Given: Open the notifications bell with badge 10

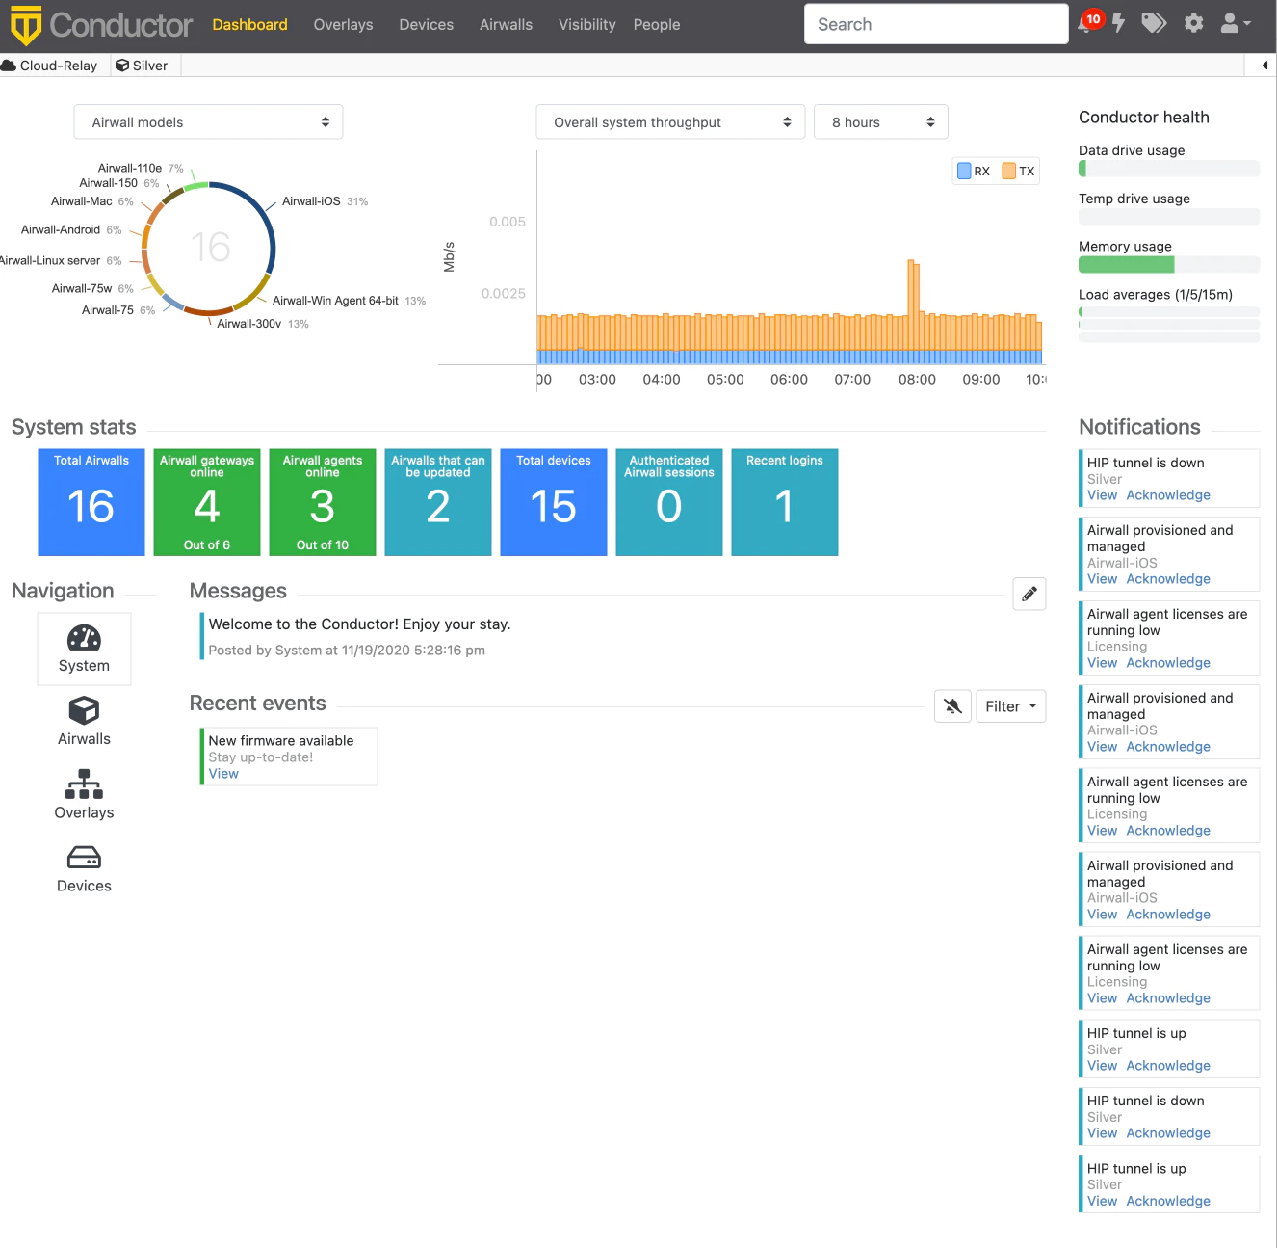Looking at the screenshot, I should (x=1089, y=22).
